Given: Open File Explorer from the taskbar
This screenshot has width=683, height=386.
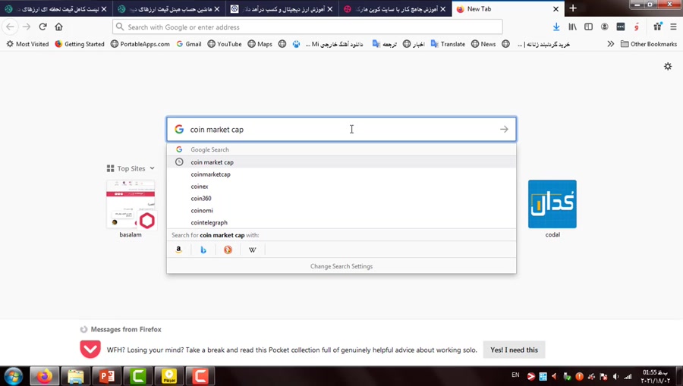Looking at the screenshot, I should coord(75,376).
